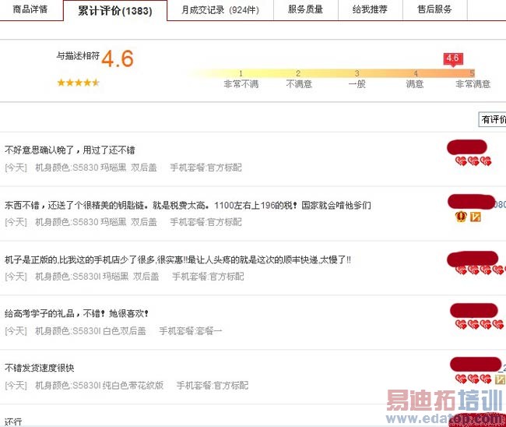Click 机身颜色:S5830I 白色双后盖 detail
Image resolution: width=506 pixels, height=427 pixels.
(x=90, y=331)
